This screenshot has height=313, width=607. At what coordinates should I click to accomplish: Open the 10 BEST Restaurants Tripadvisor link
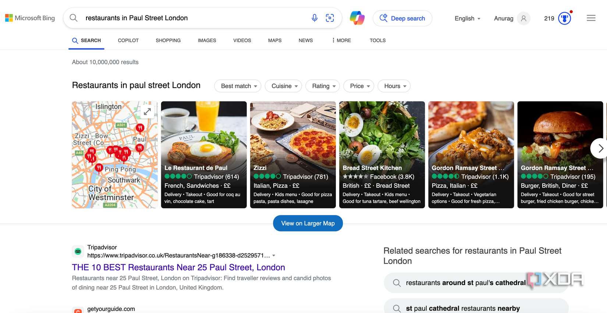[178, 267]
